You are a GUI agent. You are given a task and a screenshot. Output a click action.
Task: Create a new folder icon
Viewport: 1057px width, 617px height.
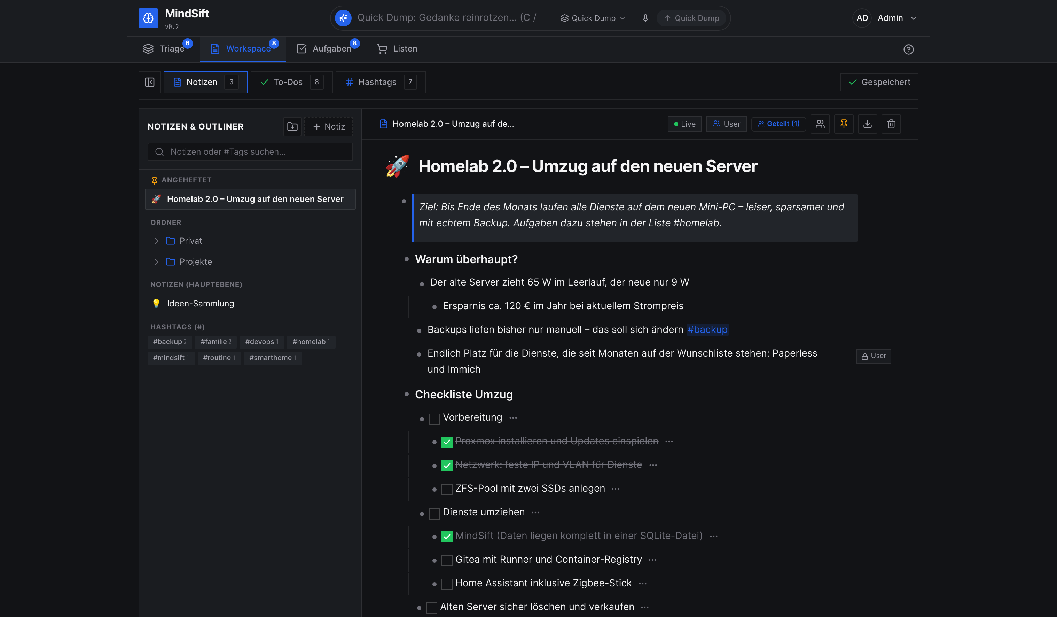(292, 127)
